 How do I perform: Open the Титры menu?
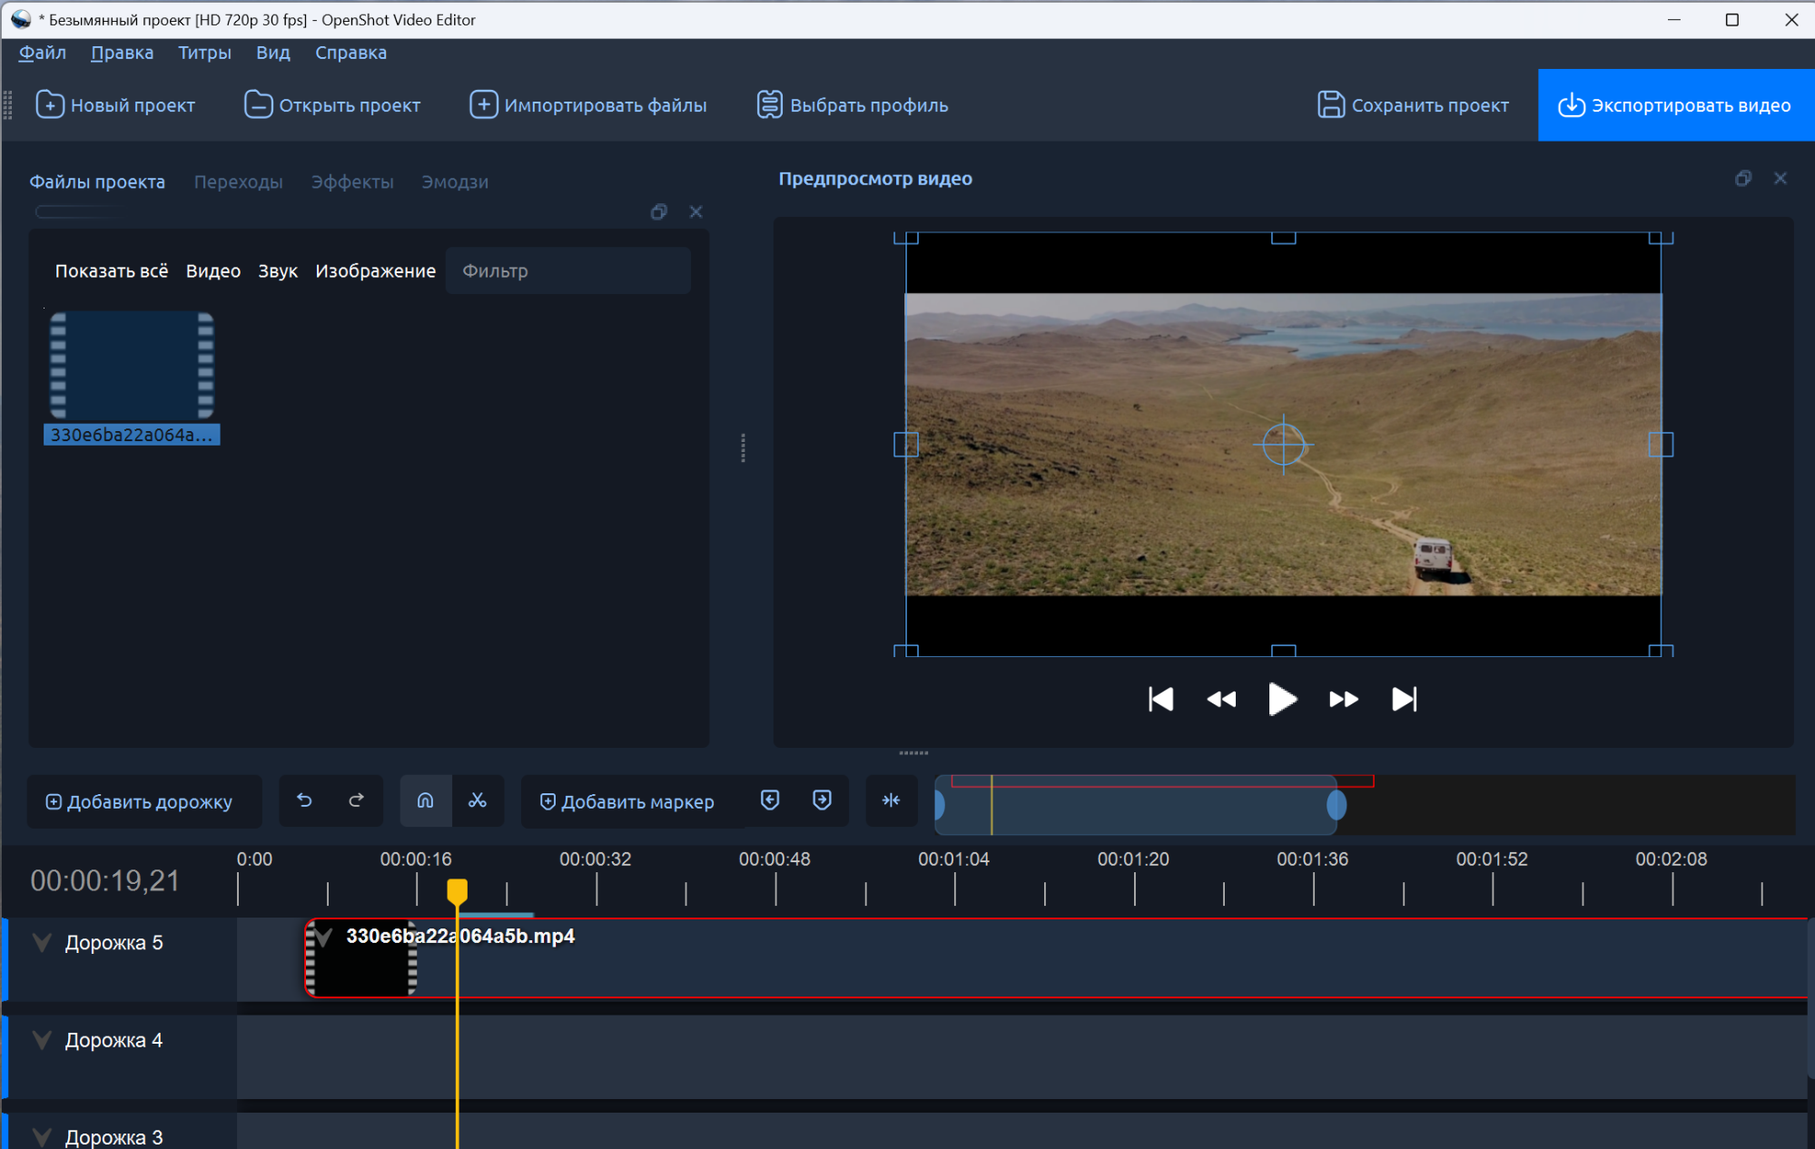[204, 53]
